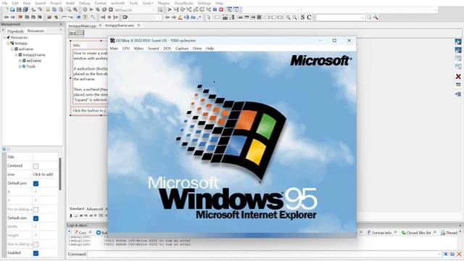
Task: Switch to testappMain.cpp editor tab
Action: (83, 26)
